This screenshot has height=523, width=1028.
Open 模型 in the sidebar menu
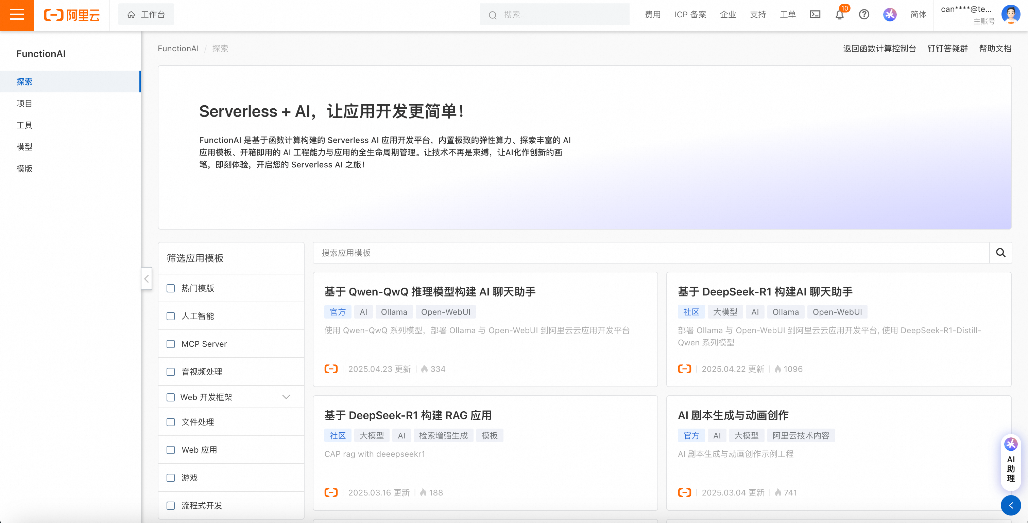point(24,147)
